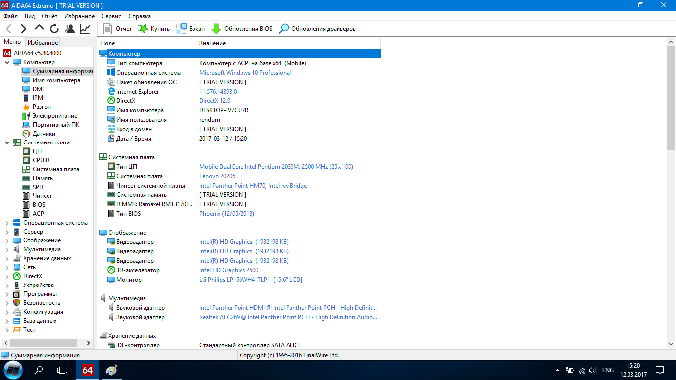Viewport: 676px width, 380px height.
Task: Click the Up level arrow icon
Action: [39, 28]
